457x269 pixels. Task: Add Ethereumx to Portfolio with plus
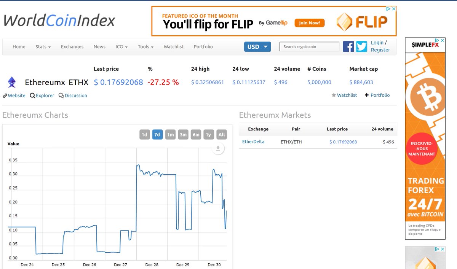(377, 95)
